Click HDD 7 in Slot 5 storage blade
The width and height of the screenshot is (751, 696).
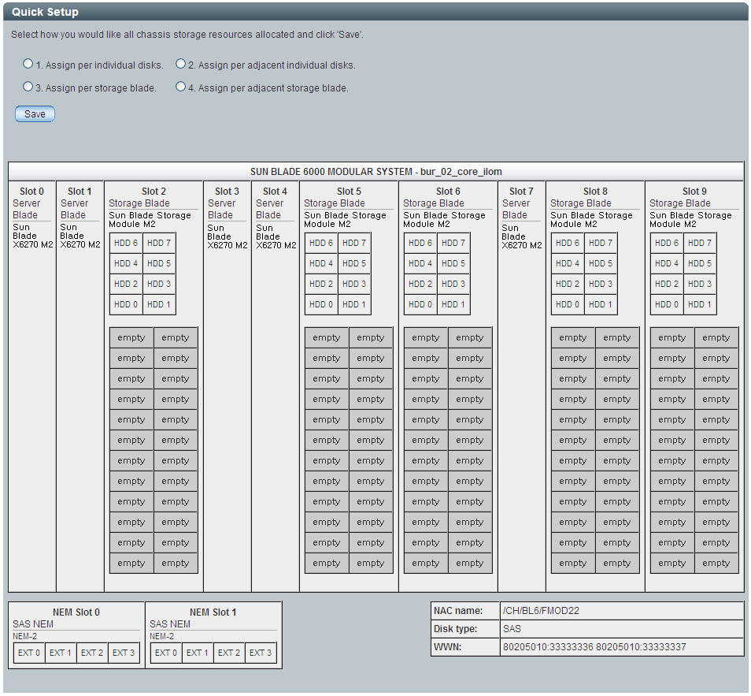[354, 244]
